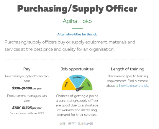Click the $55K-$100K per year salary figure
This screenshot has width=159, height=129.
27,88
